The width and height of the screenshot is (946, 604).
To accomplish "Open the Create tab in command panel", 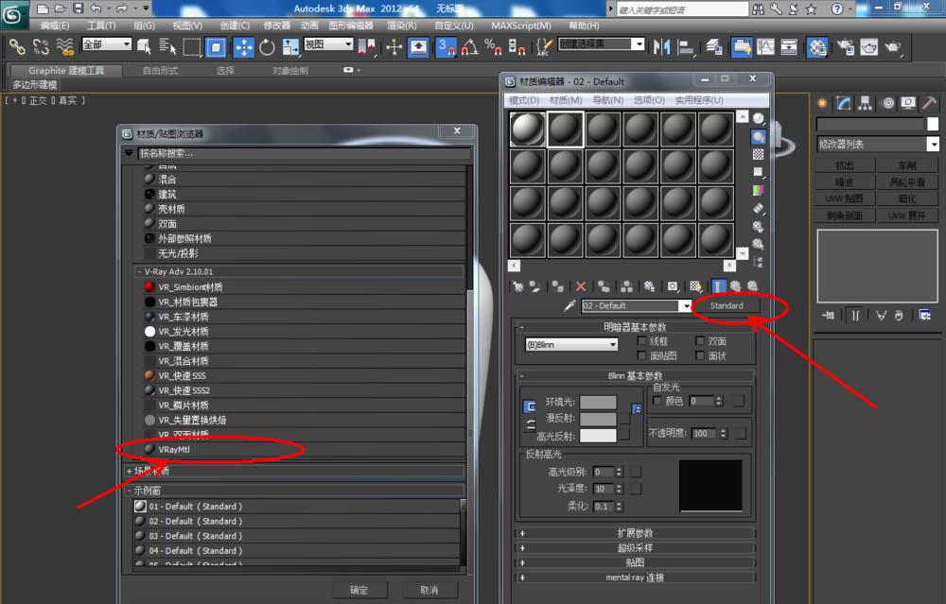I will 822,103.
